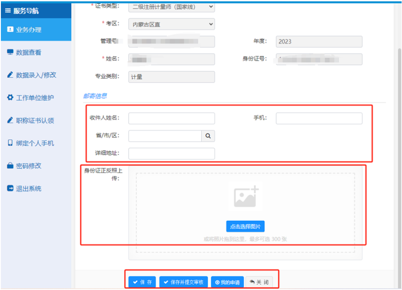
Task: Focus the 收件人姓名 input field
Action: point(172,118)
